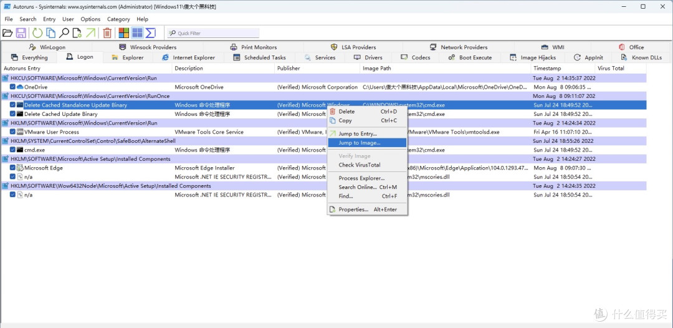Uncheck Delete Cached Standalone Update Binary checkbox
Viewport: 673px width, 328px height.
(x=13, y=105)
